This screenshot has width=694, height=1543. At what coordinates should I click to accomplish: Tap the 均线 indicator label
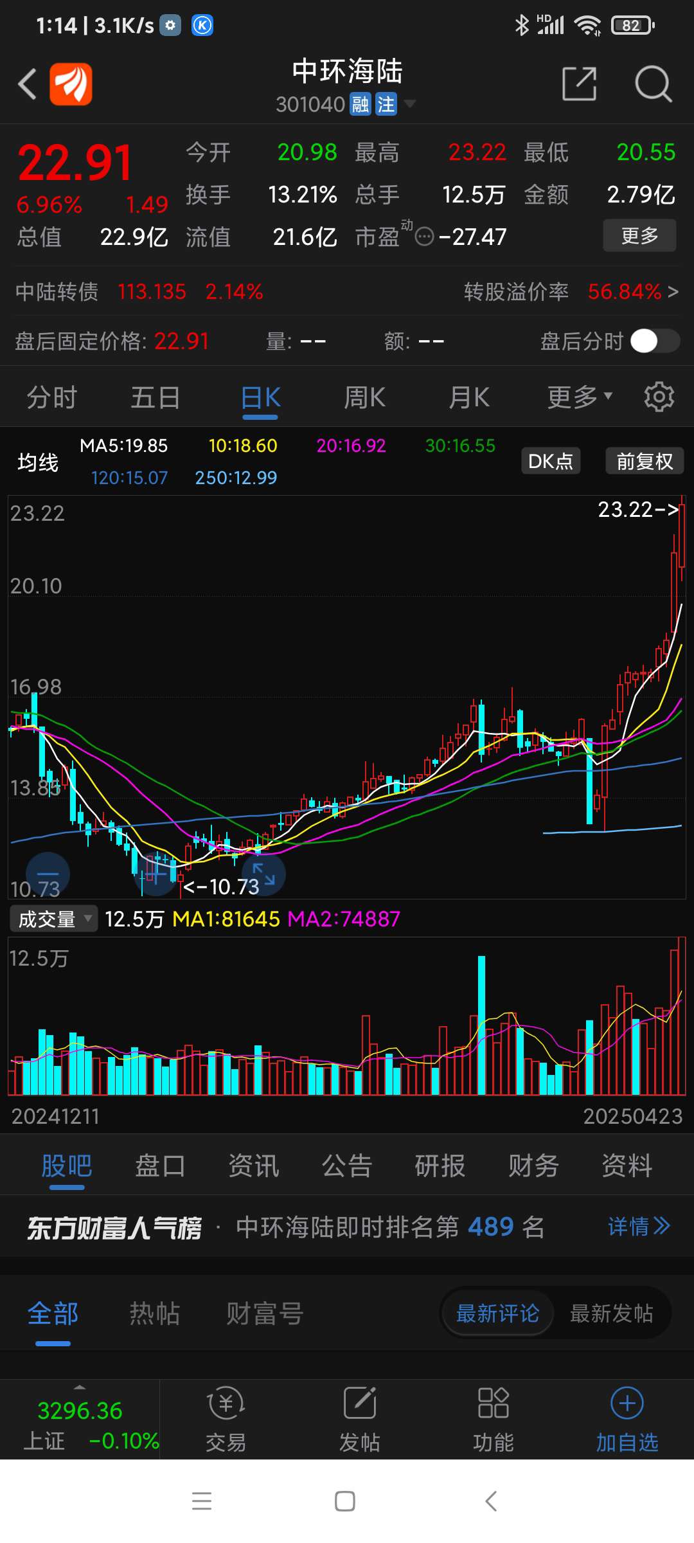[37, 462]
